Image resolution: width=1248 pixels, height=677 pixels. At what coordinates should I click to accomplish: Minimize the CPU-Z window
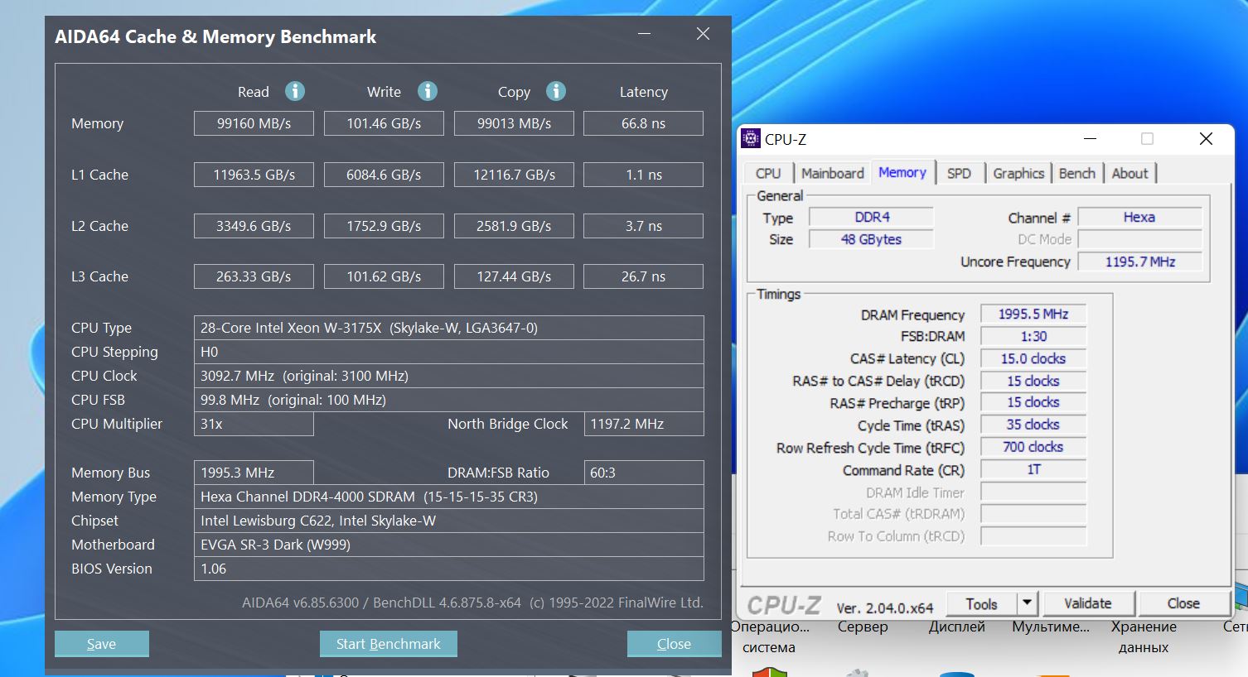point(1090,139)
